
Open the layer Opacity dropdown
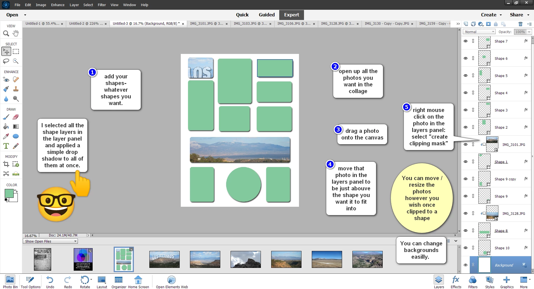point(529,32)
